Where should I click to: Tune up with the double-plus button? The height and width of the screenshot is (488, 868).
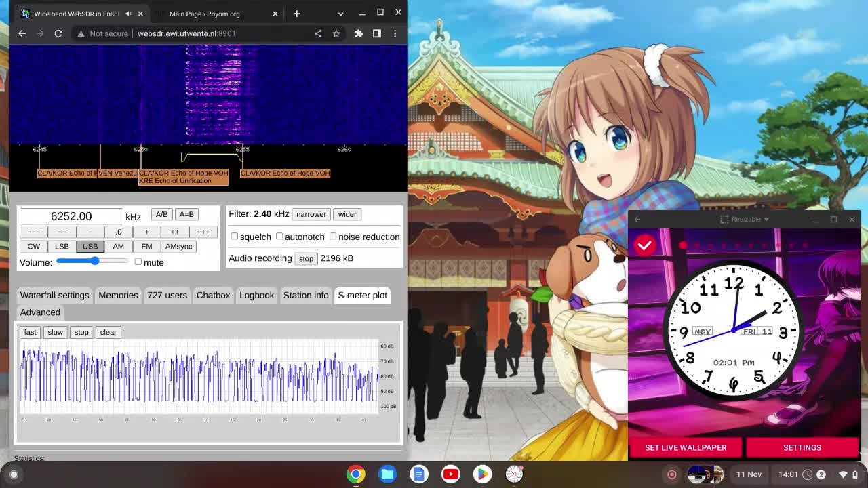[175, 232]
